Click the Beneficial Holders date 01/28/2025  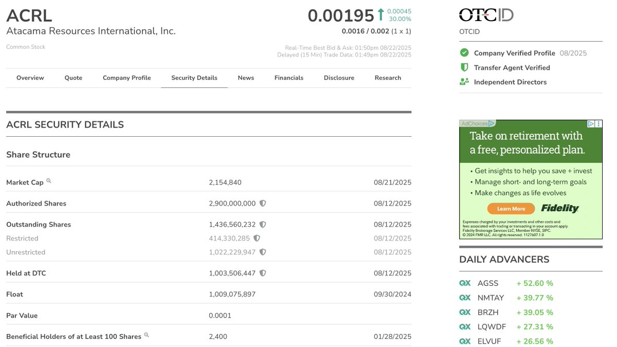pyautogui.click(x=393, y=337)
